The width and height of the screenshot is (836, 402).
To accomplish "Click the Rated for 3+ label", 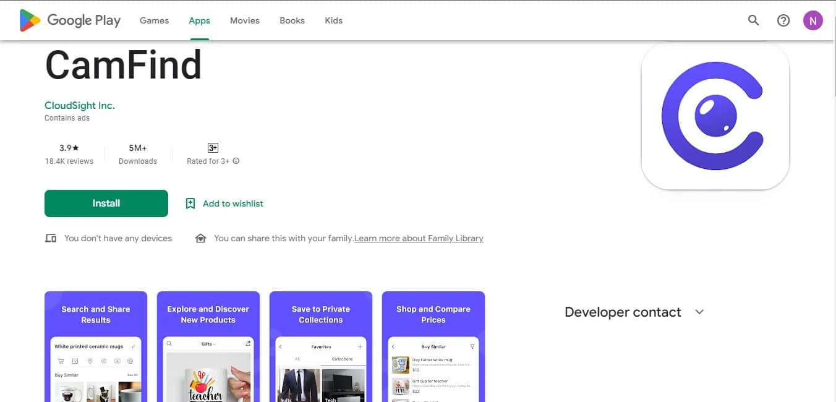I will 208,161.
